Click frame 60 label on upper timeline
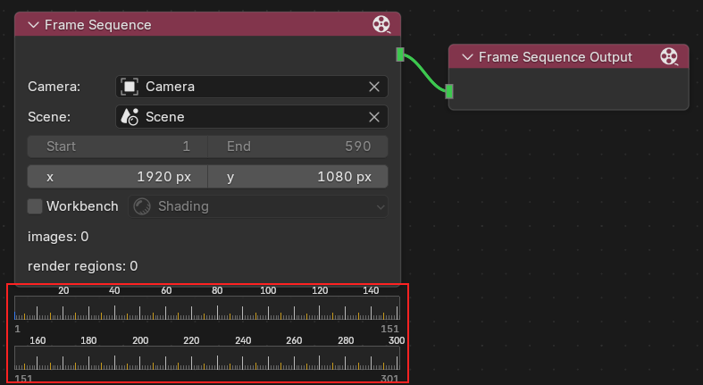 166,290
